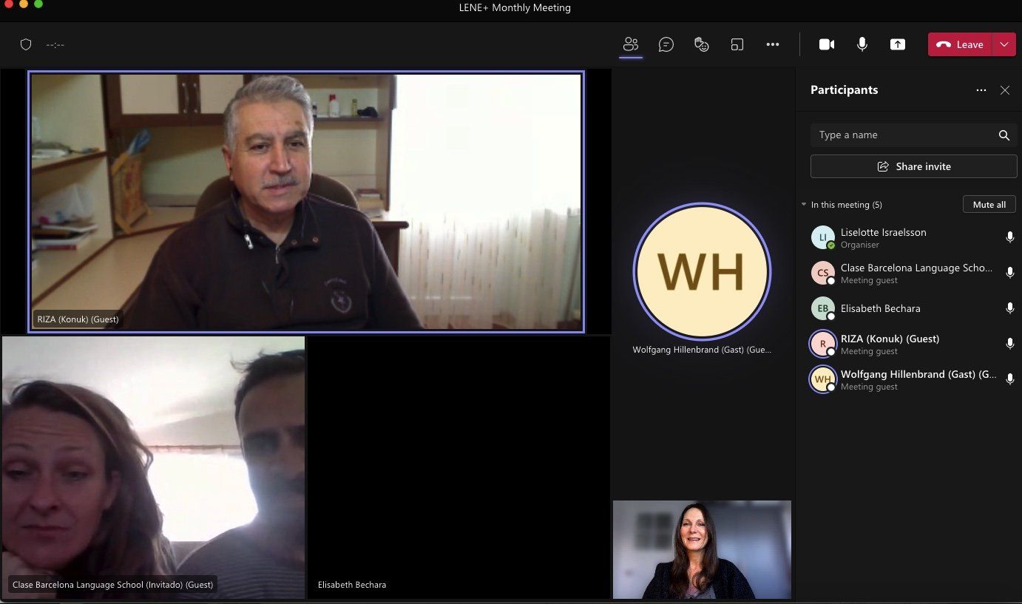
Task: Open the reactions and raise hand icon
Action: pyautogui.click(x=702, y=44)
